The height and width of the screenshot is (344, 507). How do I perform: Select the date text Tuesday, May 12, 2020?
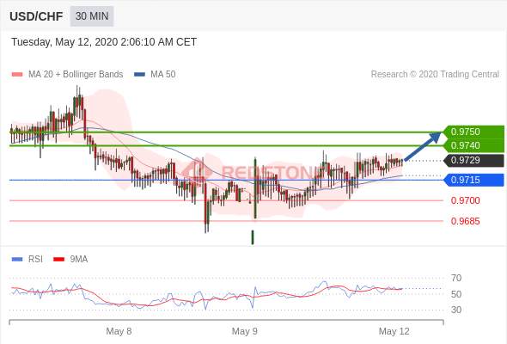(x=64, y=42)
